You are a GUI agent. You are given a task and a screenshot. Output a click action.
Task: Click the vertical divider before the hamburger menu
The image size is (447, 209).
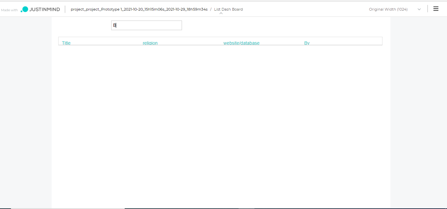tap(427, 9)
